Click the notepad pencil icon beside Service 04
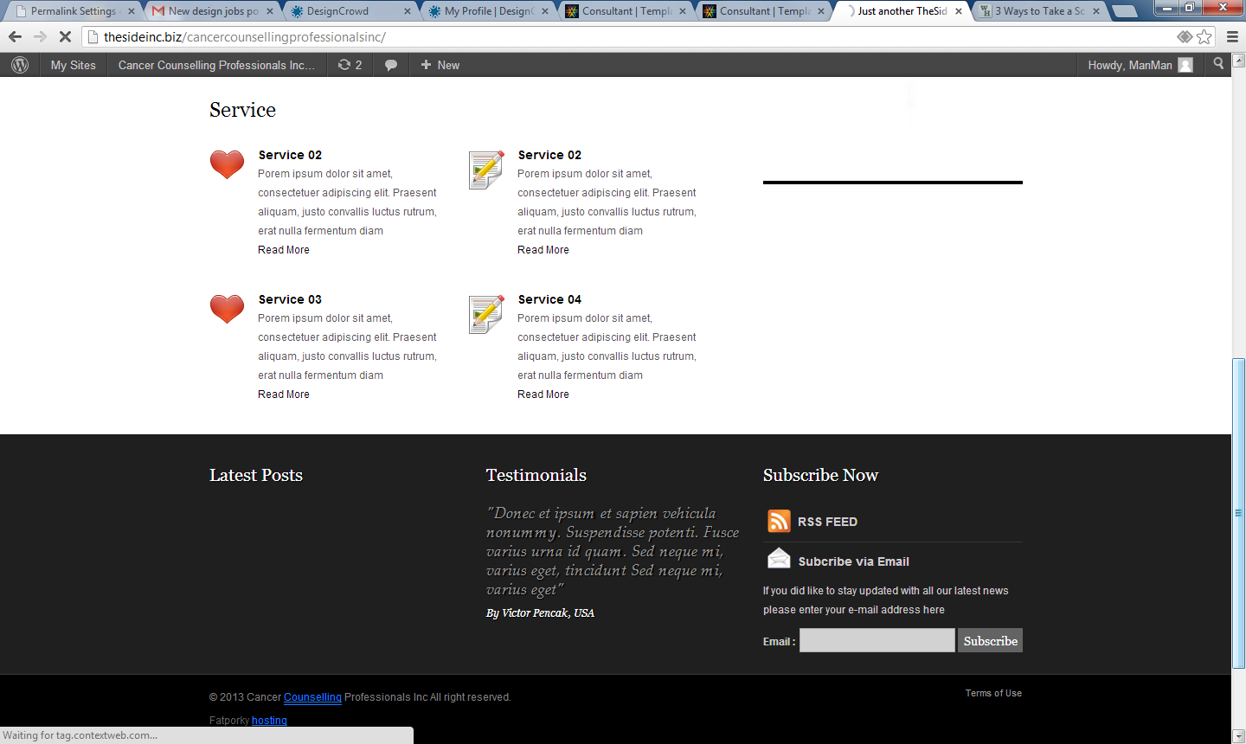This screenshot has height=744, width=1246. click(x=486, y=314)
